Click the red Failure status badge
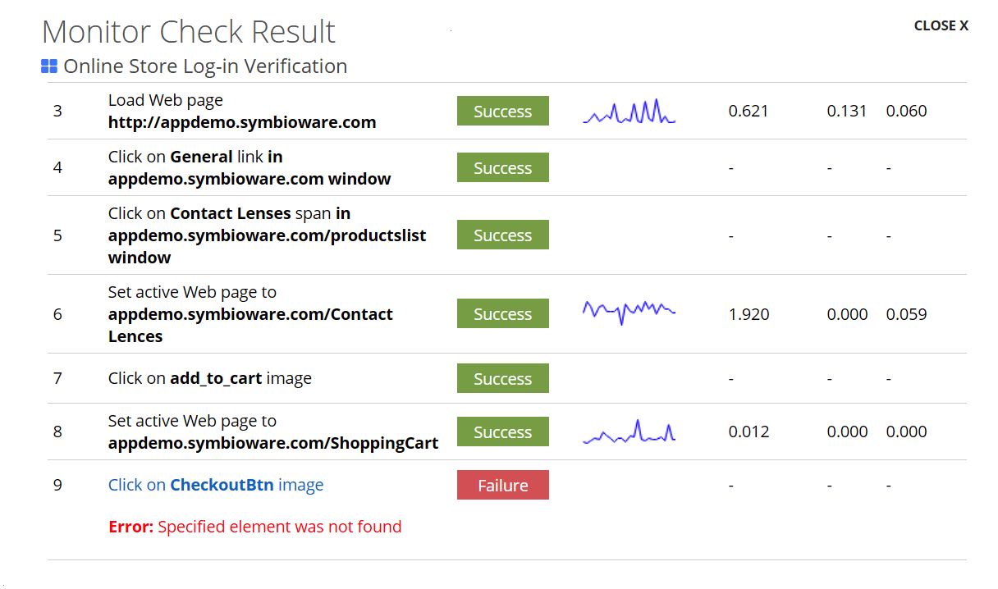The image size is (998, 589). (502, 485)
